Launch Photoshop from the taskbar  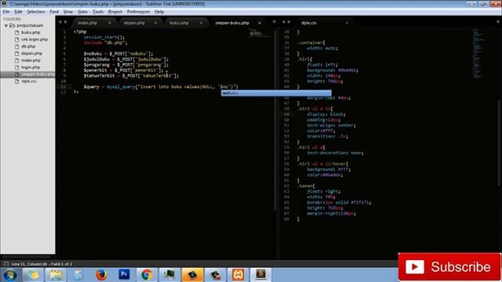tap(124, 275)
